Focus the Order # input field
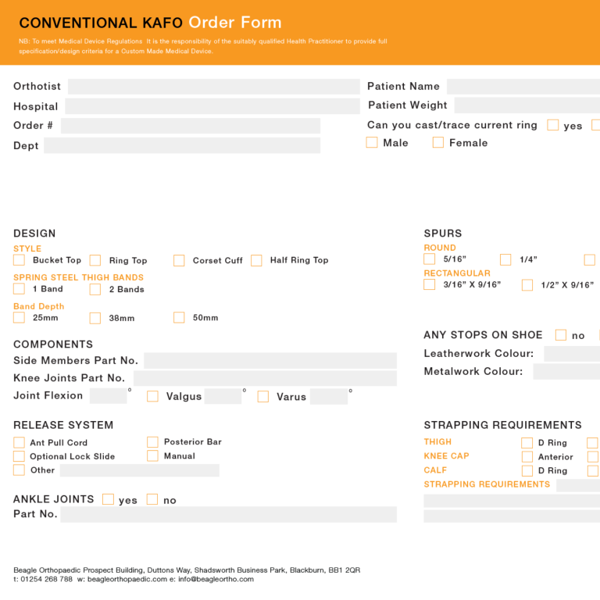This screenshot has height=600, width=600. pyautogui.click(x=191, y=126)
